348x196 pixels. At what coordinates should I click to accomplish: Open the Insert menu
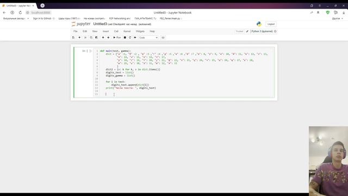105,32
